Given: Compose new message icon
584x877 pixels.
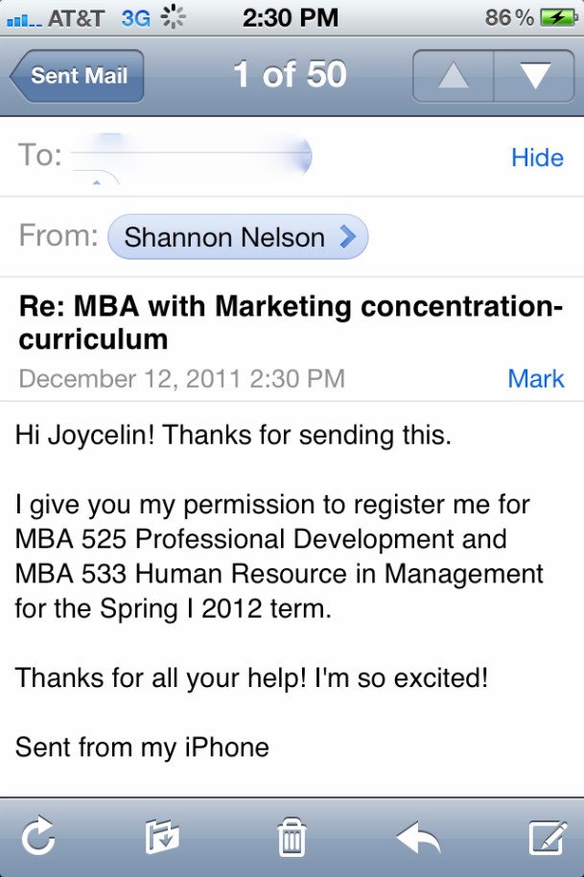Looking at the screenshot, I should pos(549,838).
